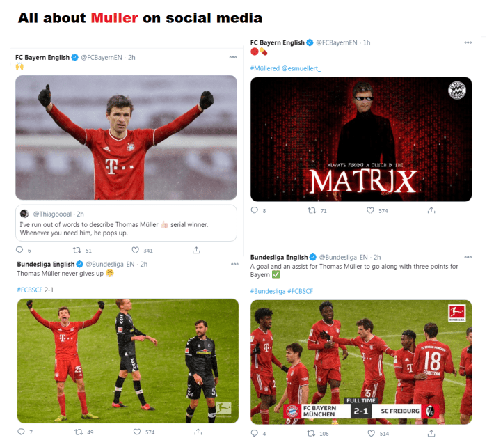Image resolution: width=487 pixels, height=447 pixels.
Task: Open more options on goal and assist tweet
Action: click(468, 257)
